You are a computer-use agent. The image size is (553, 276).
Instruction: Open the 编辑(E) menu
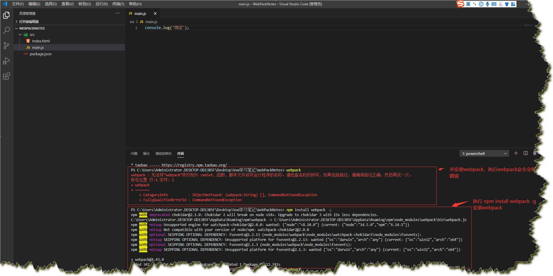[34, 4]
